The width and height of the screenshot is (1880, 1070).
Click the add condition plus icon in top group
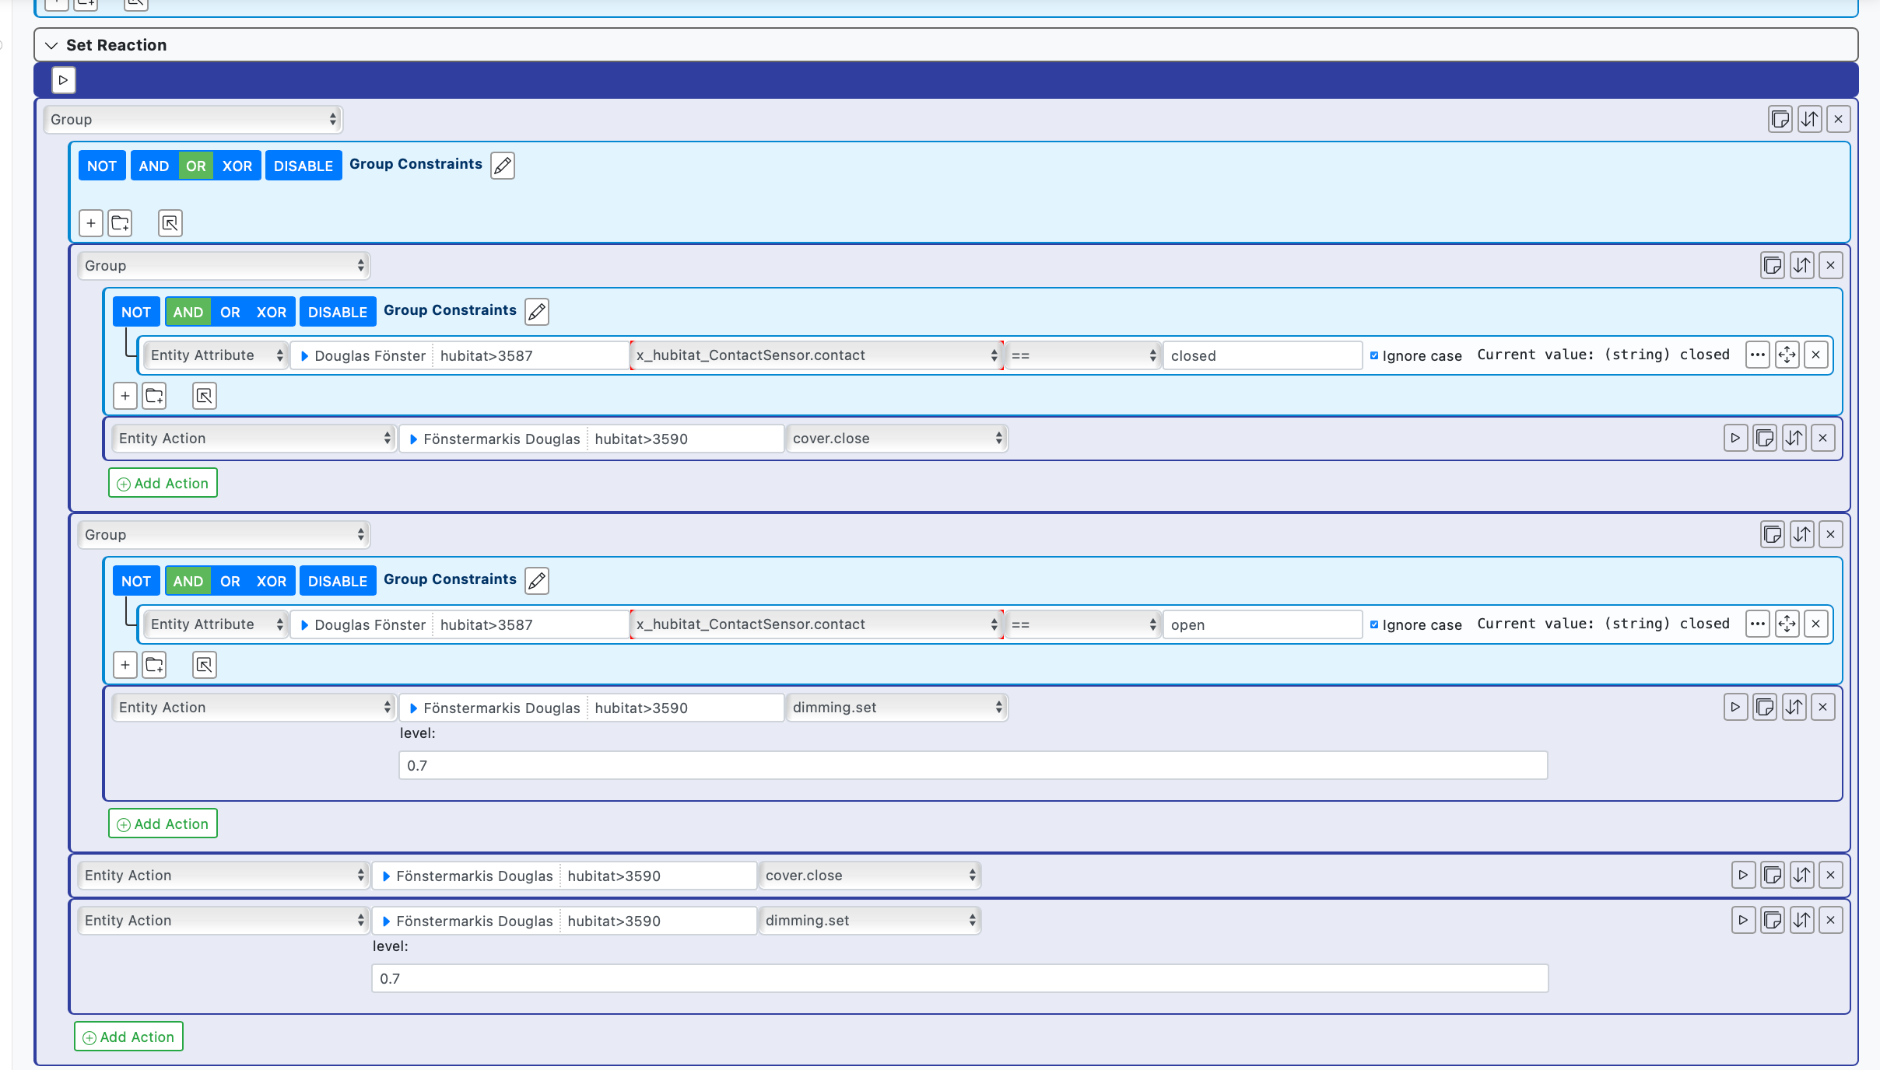tap(91, 223)
